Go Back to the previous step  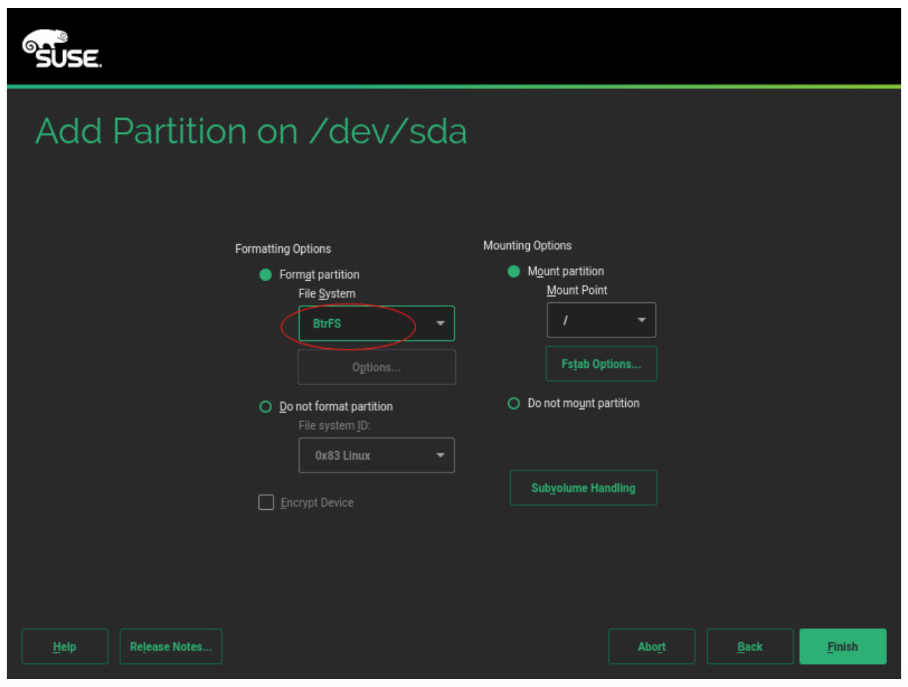[x=749, y=646]
